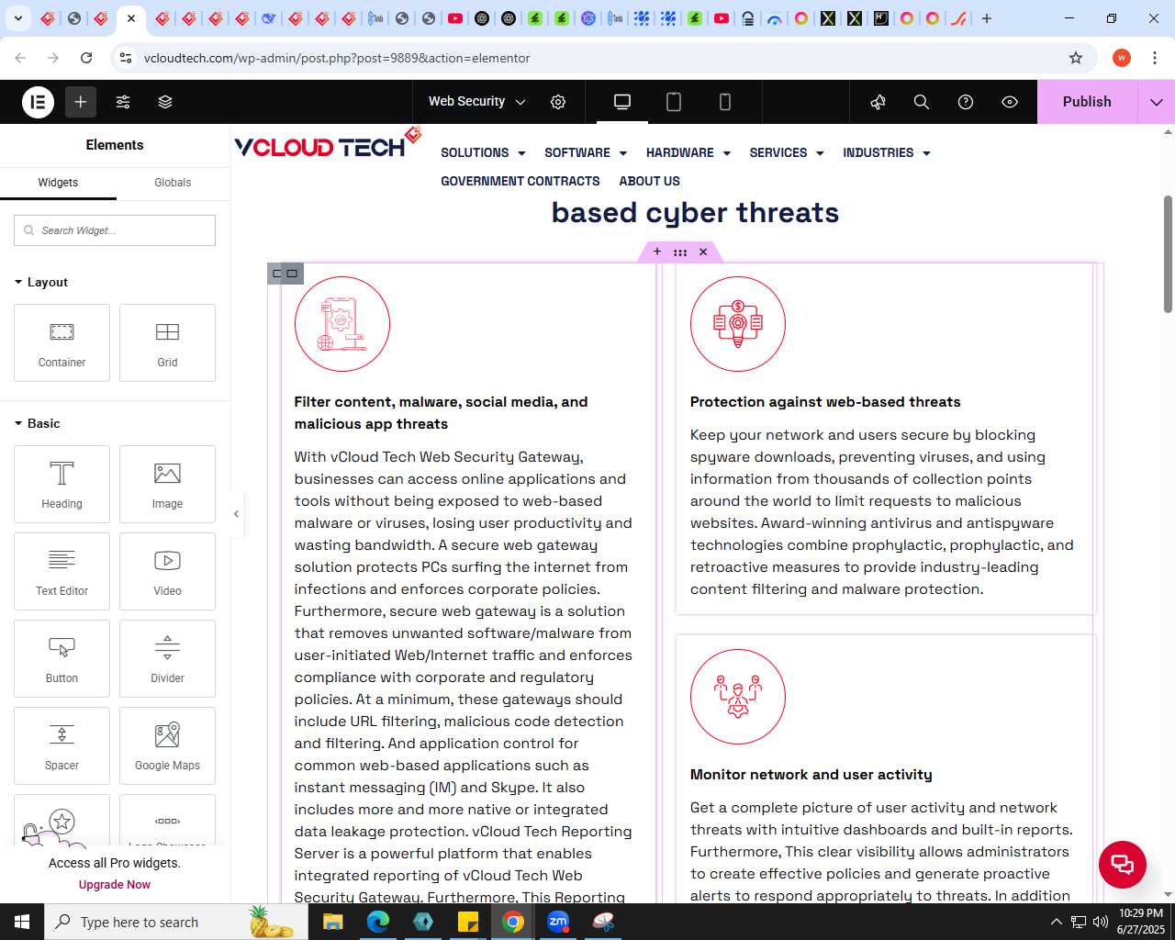Open the Structure layers icon
The width and height of the screenshot is (1175, 940).
coord(165,102)
